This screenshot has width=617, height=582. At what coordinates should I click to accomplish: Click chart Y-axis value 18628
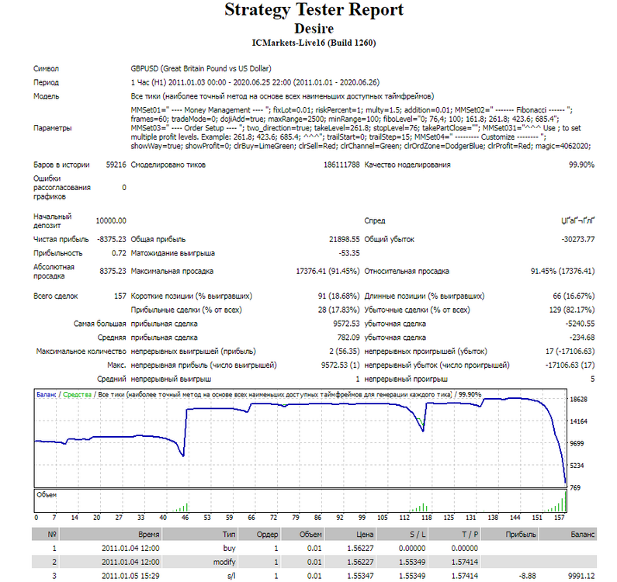coord(578,400)
